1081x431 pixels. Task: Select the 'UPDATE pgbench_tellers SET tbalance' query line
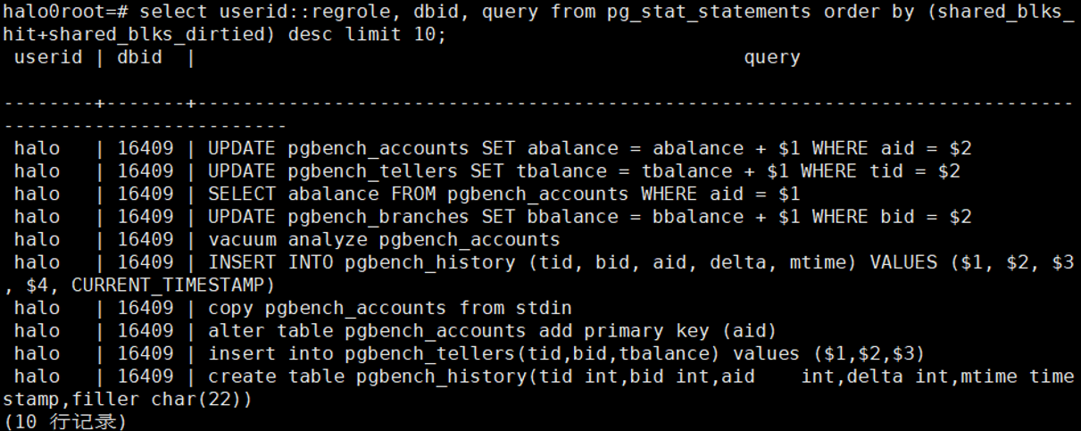coord(584,171)
